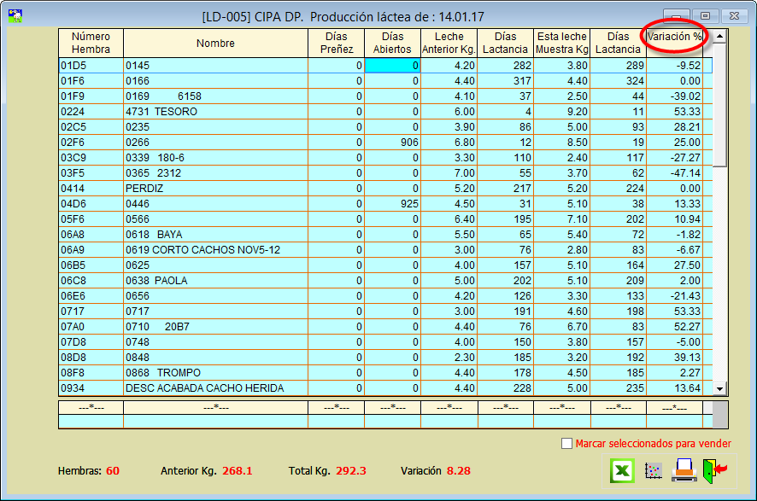This screenshot has width=757, height=501.
Task: Open the scatter chart view
Action: pyautogui.click(x=654, y=470)
